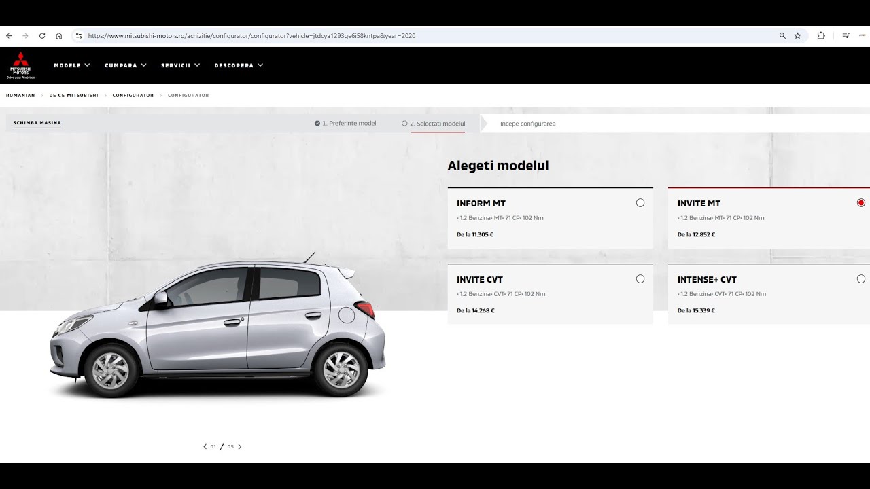Image resolution: width=870 pixels, height=489 pixels.
Task: Select the INTENSE+ CVT radio button
Action: [861, 279]
